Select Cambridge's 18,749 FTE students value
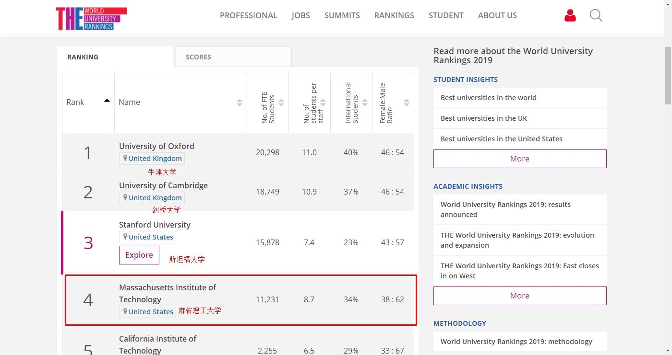 tap(267, 192)
